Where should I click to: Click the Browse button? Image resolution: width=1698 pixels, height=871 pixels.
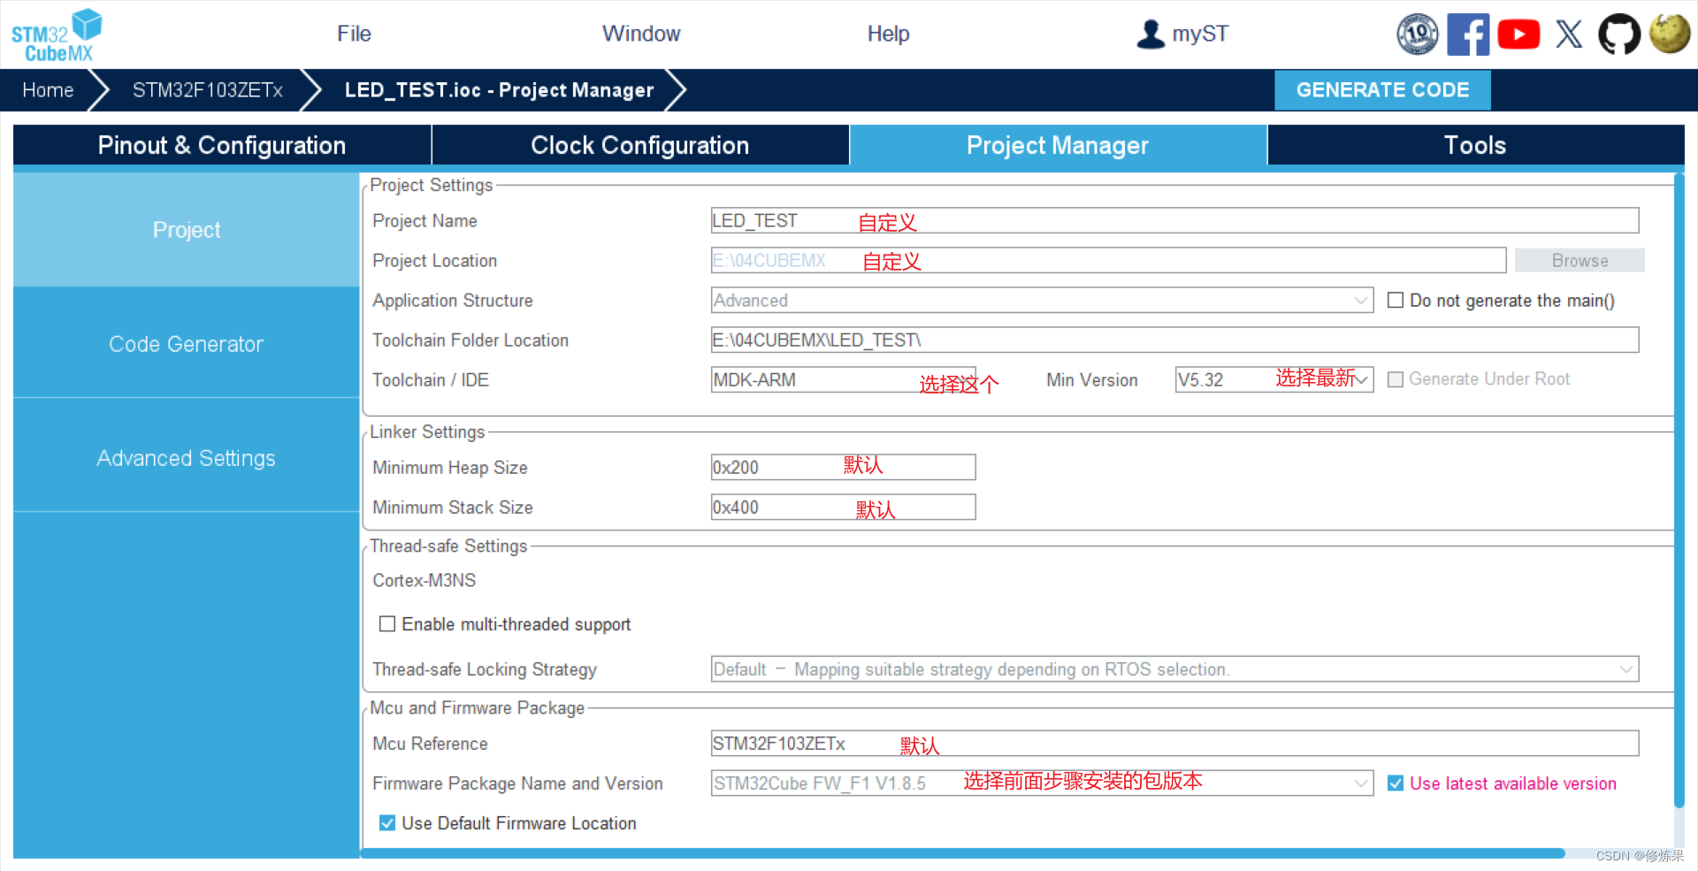pos(1579,260)
